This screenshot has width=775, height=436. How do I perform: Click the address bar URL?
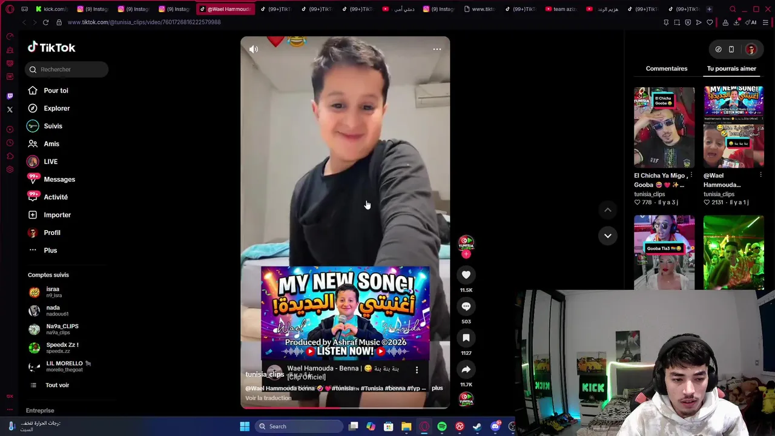coord(144,22)
